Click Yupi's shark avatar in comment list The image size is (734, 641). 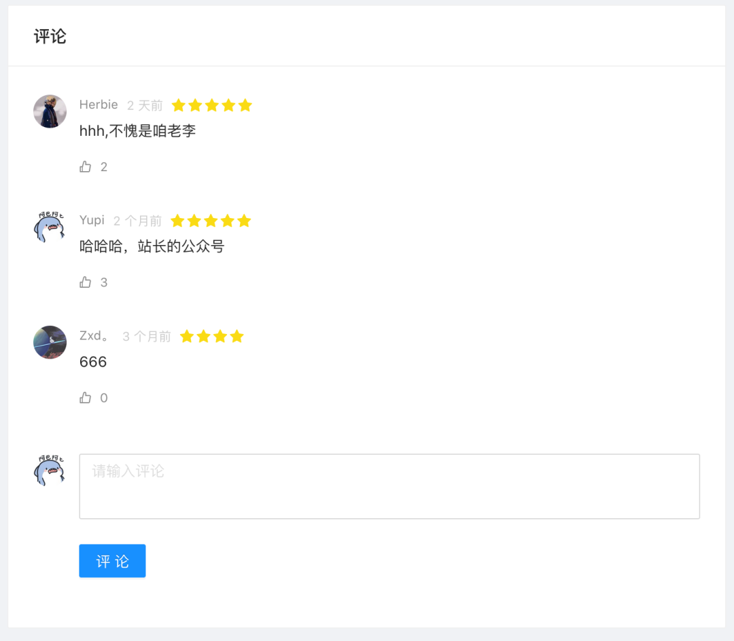[50, 227]
